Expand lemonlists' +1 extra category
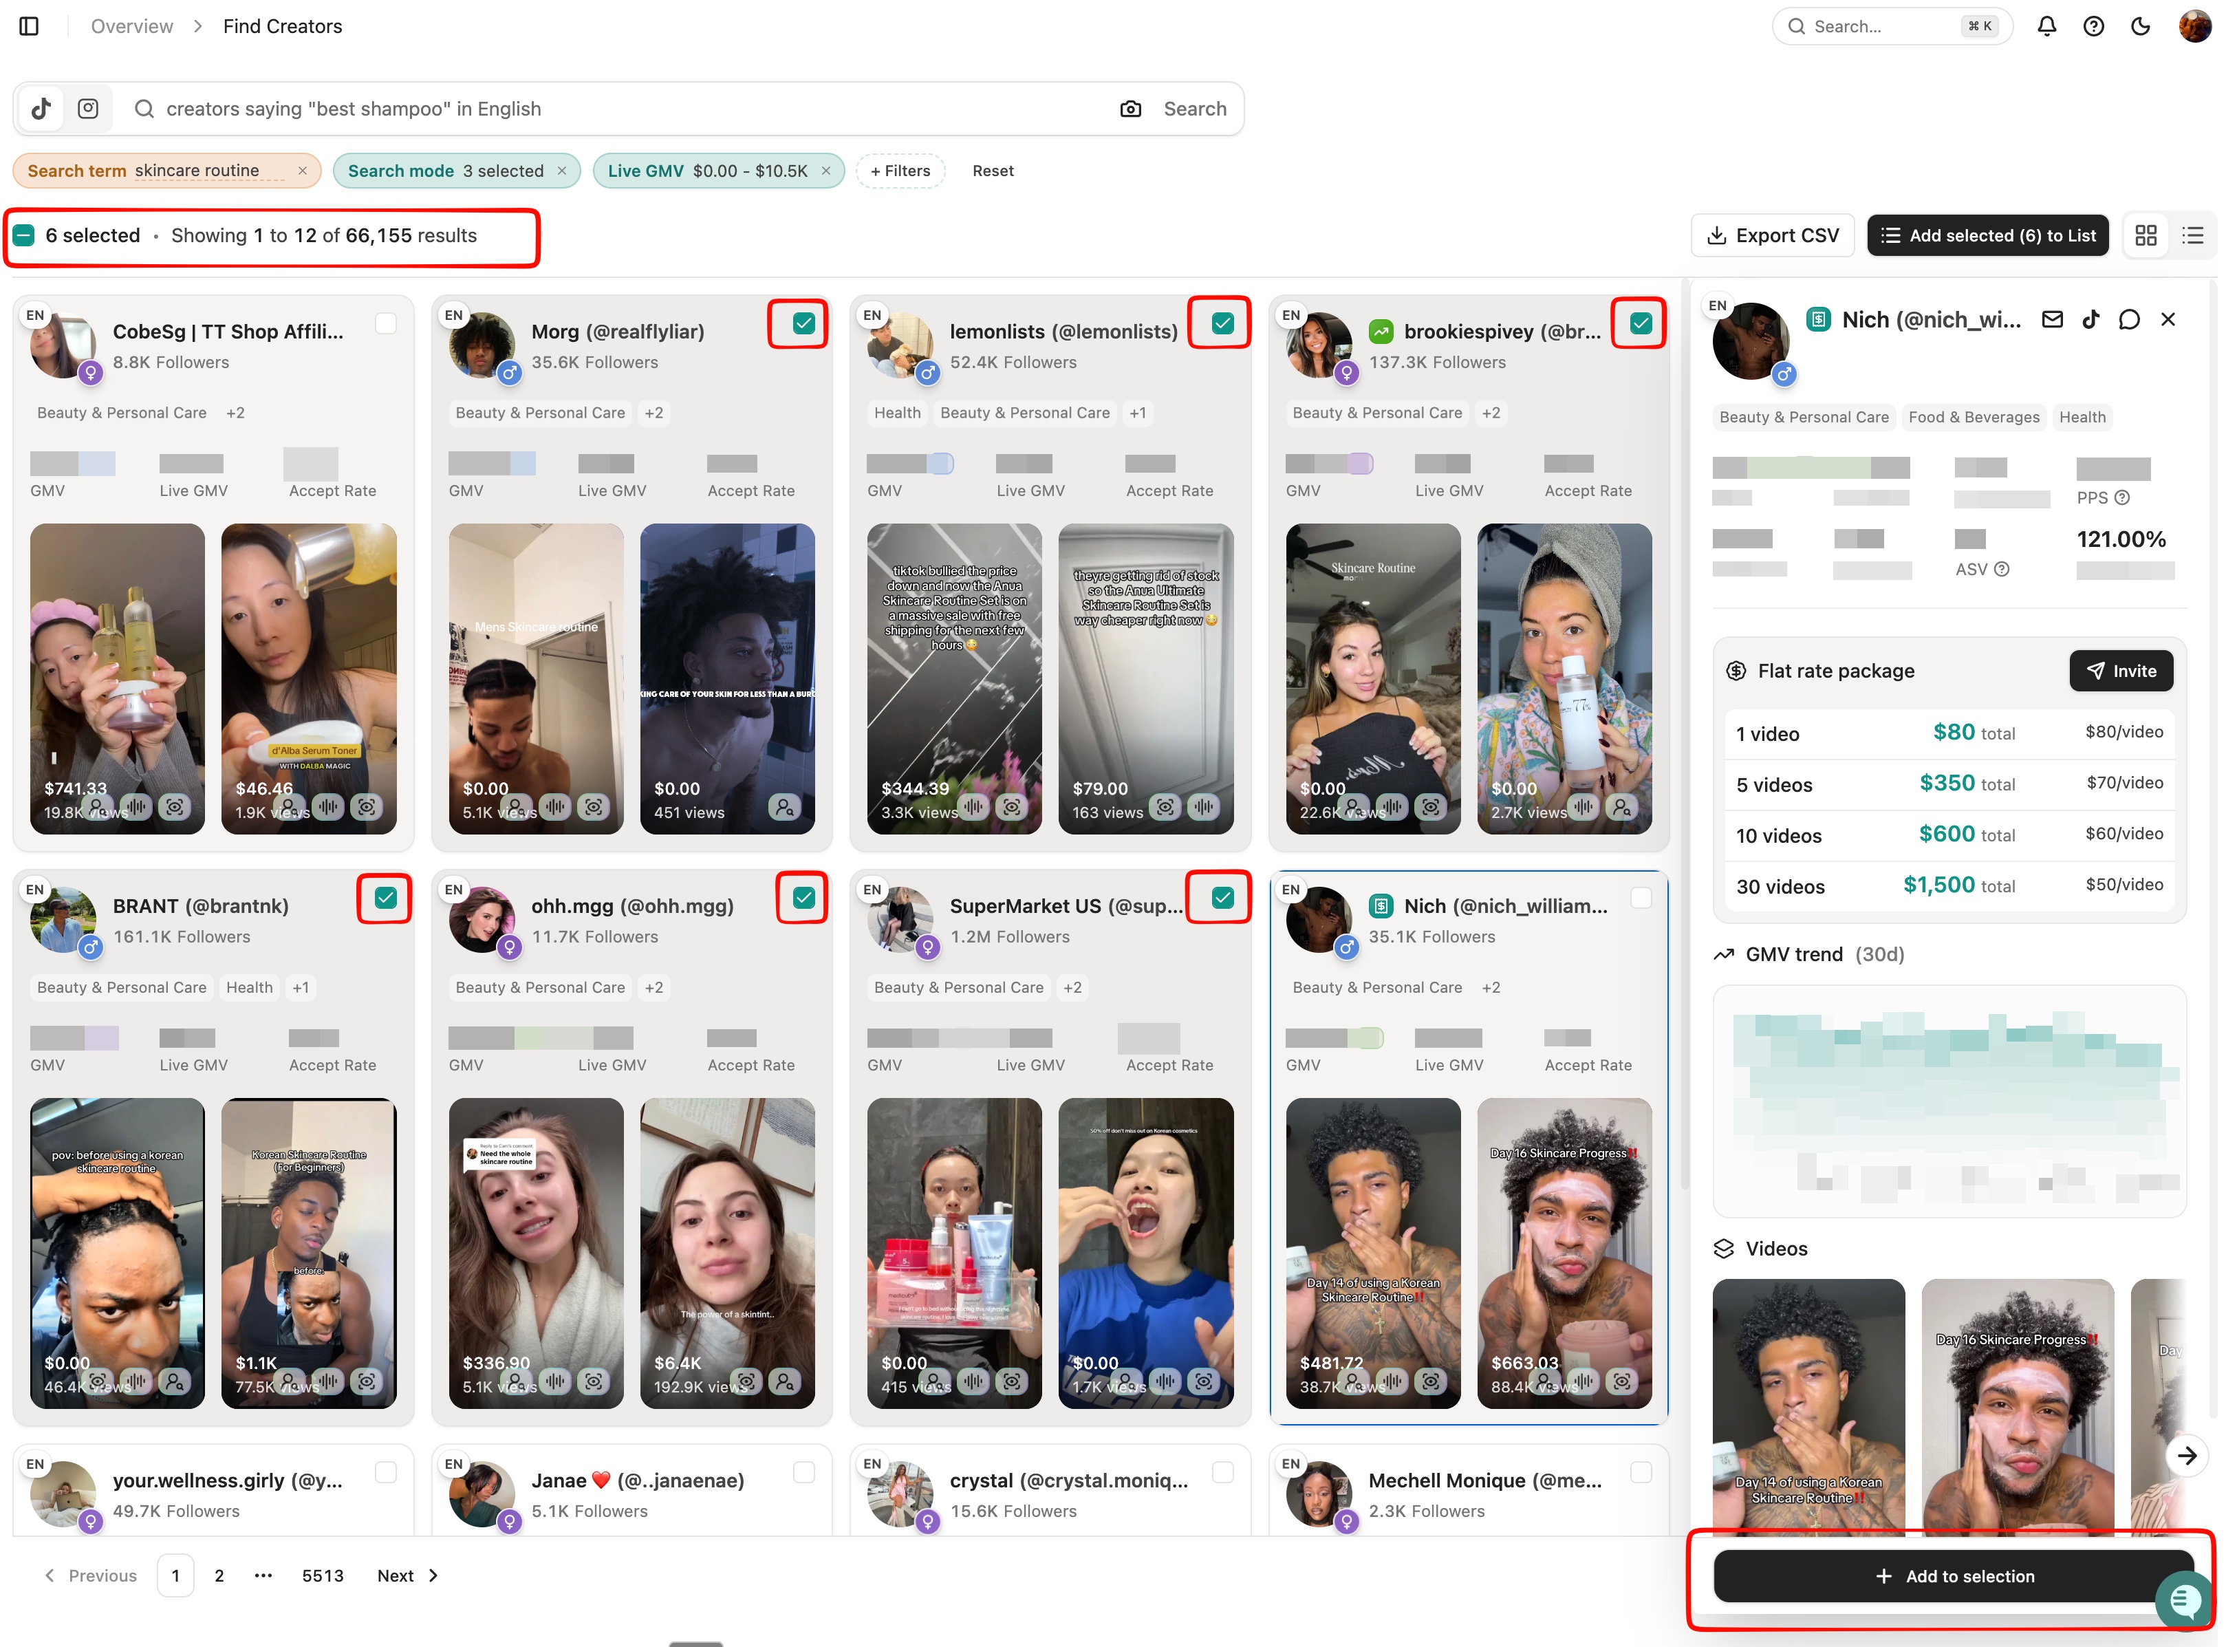2226x1647 pixels. click(x=1138, y=413)
